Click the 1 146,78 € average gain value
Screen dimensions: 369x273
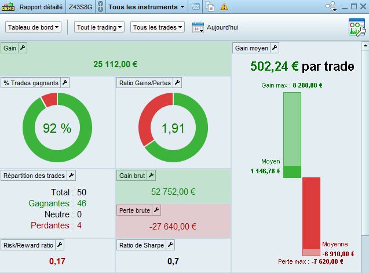[265, 171]
